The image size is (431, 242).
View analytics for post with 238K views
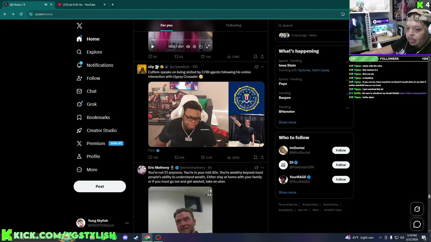pos(233,56)
